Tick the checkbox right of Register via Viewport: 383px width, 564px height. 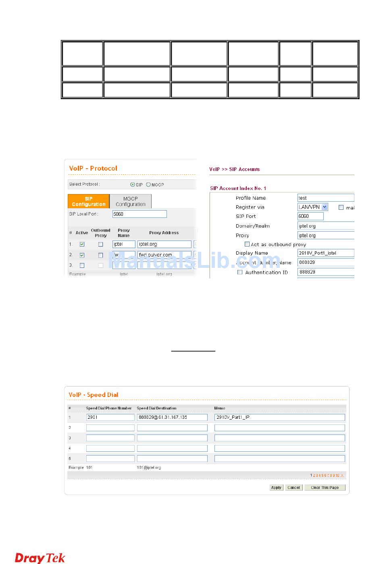tap(341, 207)
